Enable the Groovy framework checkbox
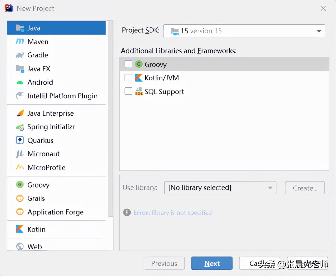Viewport: 336px width, 276px height. [x=128, y=64]
